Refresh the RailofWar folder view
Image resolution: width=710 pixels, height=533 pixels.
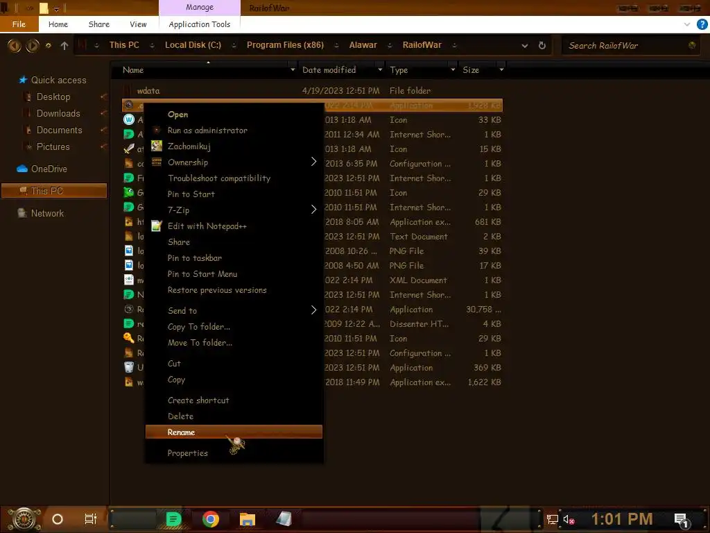[x=542, y=45]
